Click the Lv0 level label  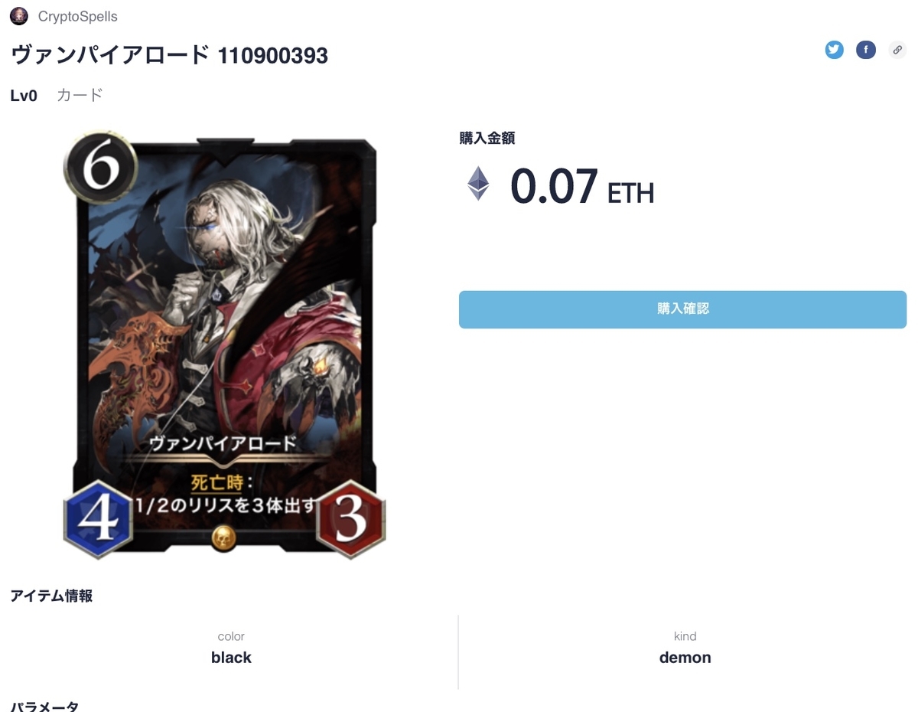tap(24, 96)
